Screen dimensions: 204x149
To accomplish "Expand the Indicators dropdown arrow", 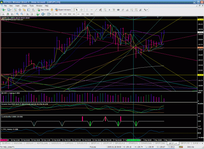I will [39, 14].
